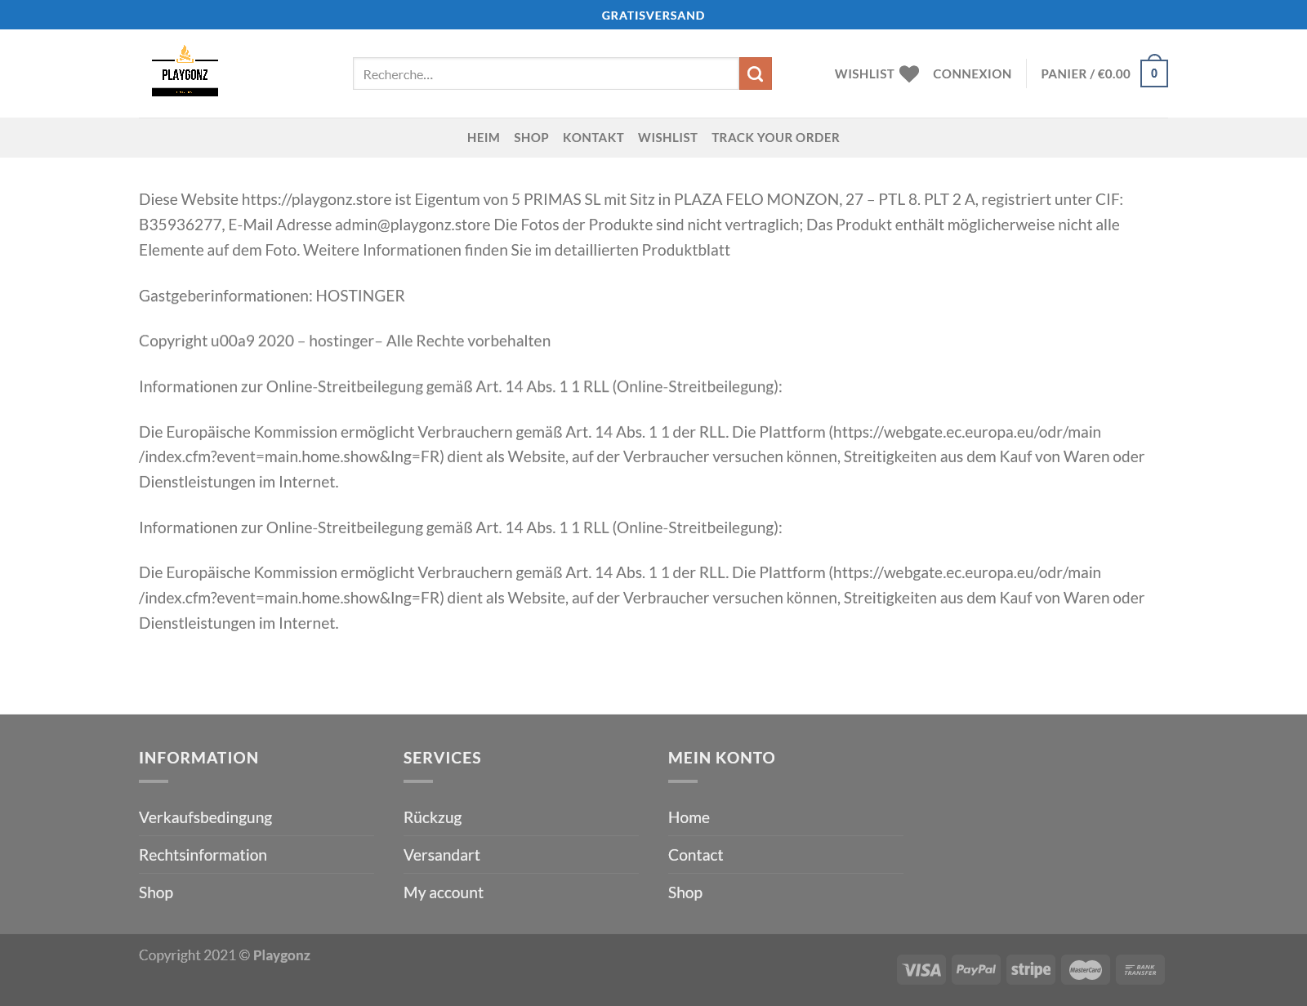Open the SHOP menu item
The image size is (1307, 1006).
click(x=531, y=137)
